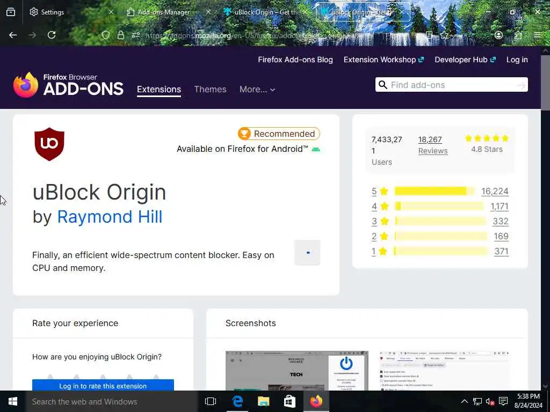Open tracking protection shield icon

[x=106, y=35]
